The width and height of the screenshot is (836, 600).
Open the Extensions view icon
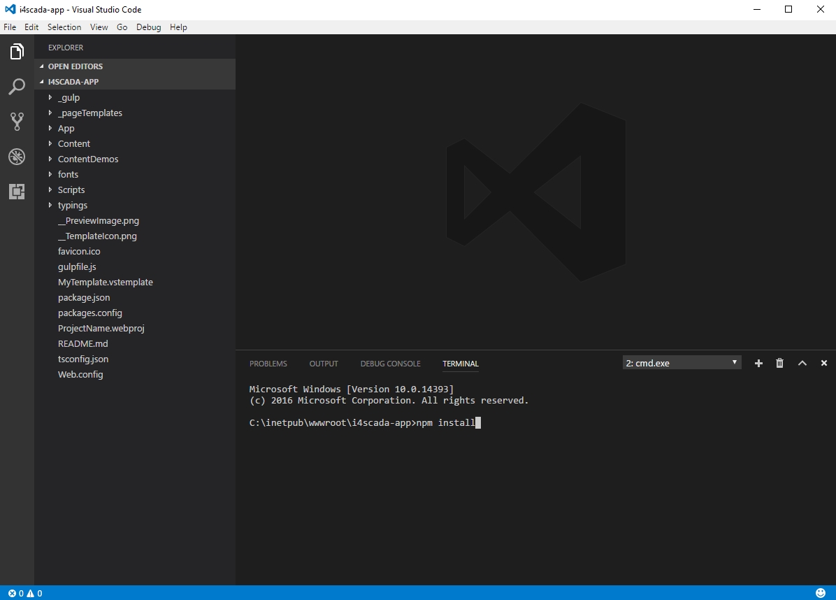17,191
